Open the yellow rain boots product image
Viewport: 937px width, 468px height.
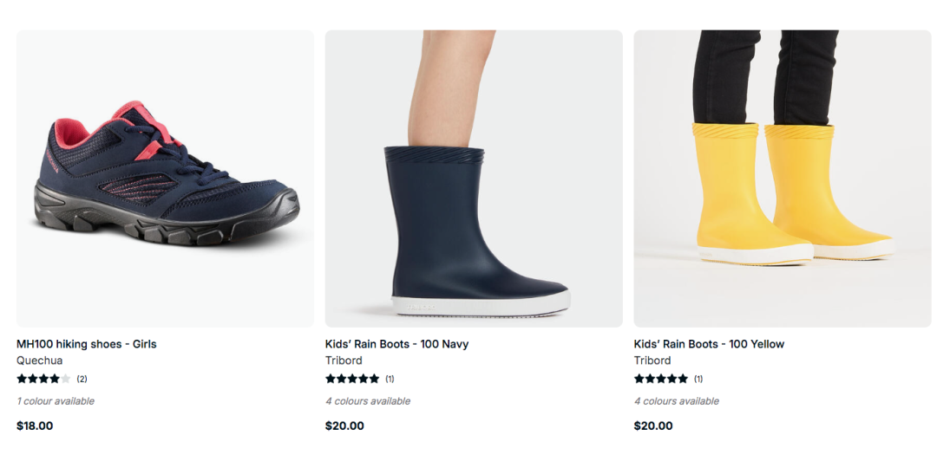tap(783, 179)
